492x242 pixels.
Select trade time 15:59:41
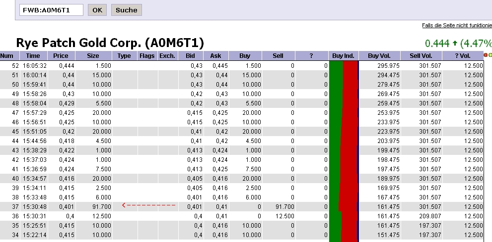(35, 85)
